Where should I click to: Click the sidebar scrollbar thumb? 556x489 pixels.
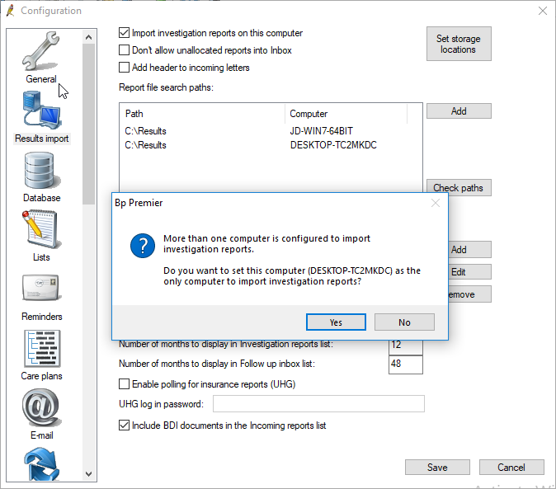(x=88, y=124)
